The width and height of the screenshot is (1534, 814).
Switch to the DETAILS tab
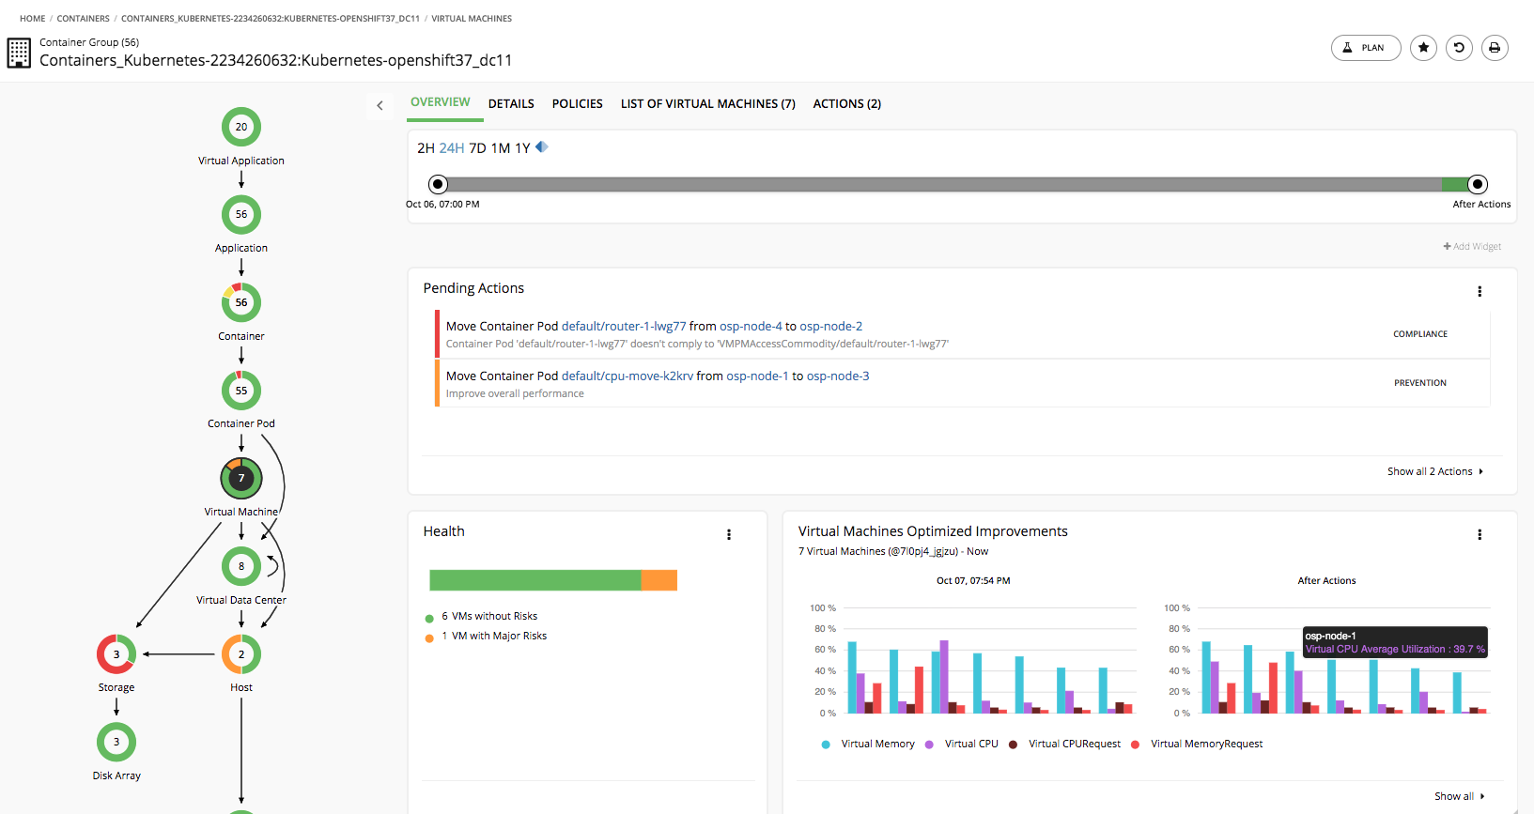click(x=511, y=103)
